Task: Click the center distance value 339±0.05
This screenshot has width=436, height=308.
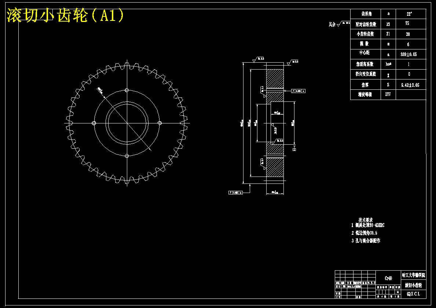Action: coord(408,55)
